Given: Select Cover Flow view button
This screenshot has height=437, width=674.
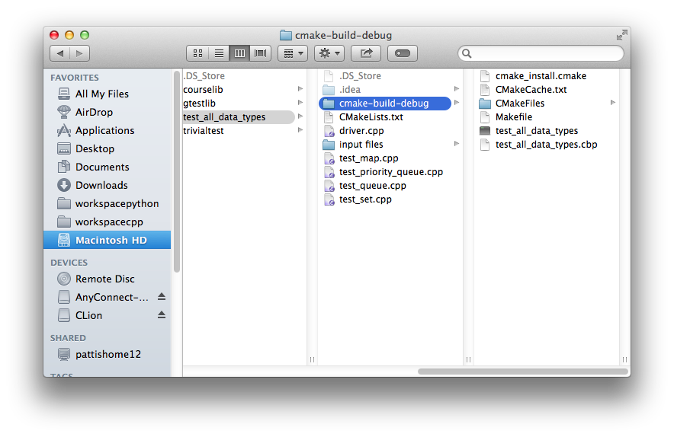Looking at the screenshot, I should point(261,53).
